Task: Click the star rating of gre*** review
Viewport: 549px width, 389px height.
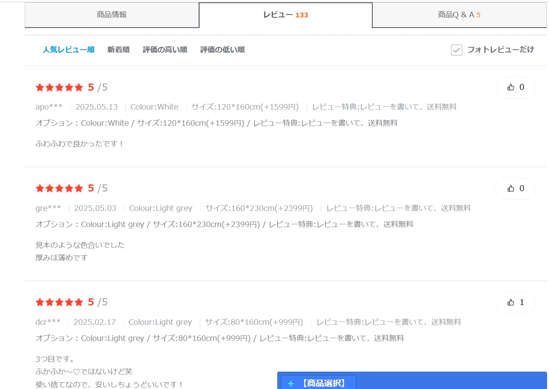Action: tap(59, 189)
